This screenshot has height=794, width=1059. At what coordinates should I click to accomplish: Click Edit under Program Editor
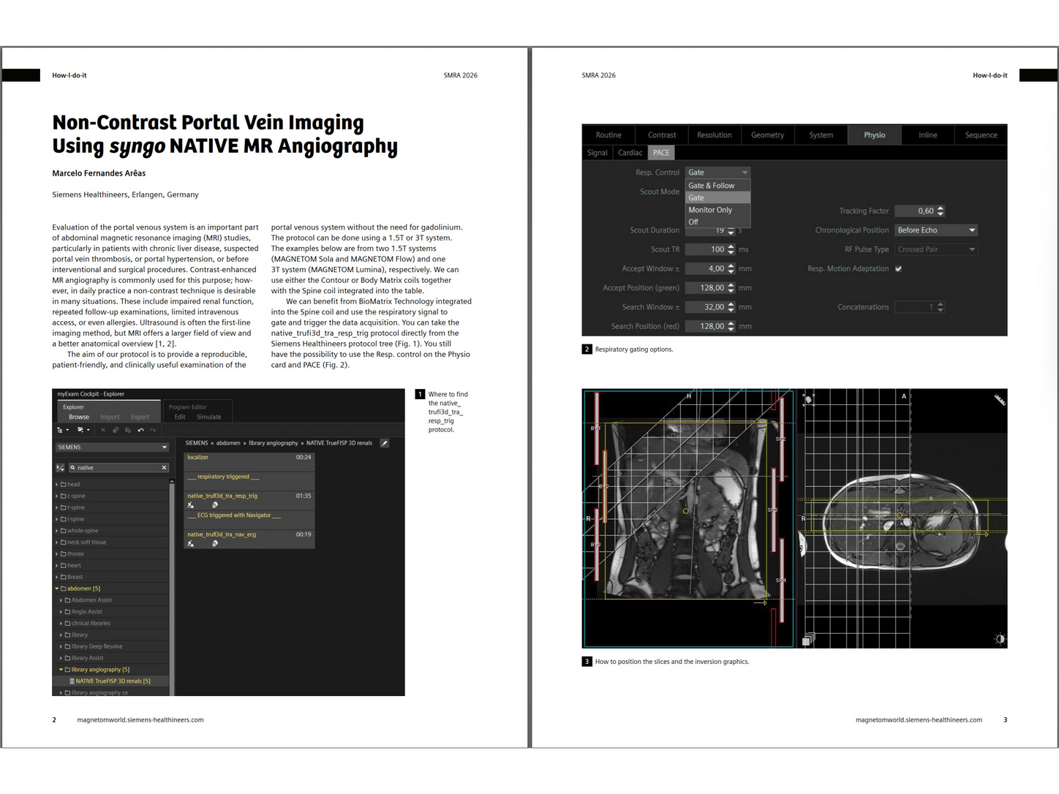(180, 417)
